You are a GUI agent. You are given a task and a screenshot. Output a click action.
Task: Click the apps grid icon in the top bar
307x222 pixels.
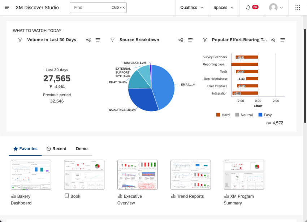(x=297, y=7)
